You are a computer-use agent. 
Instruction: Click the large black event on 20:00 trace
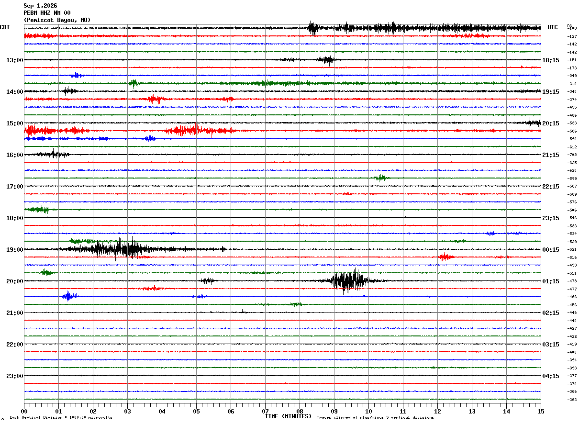tap(348, 281)
